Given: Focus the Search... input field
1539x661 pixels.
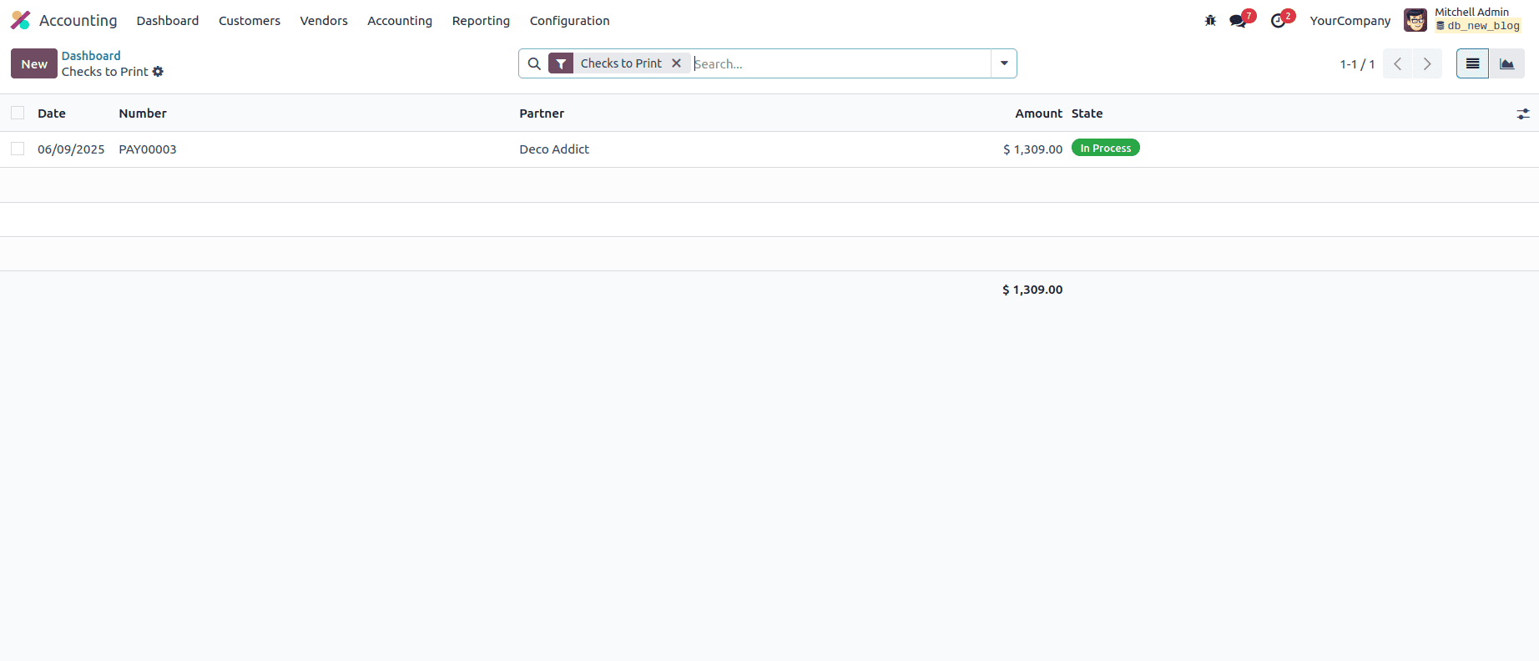Looking at the screenshot, I should click(x=841, y=63).
